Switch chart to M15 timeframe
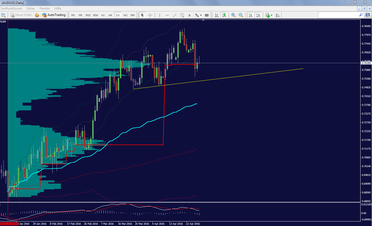The image size is (372, 226). pyautogui.click(x=88, y=15)
